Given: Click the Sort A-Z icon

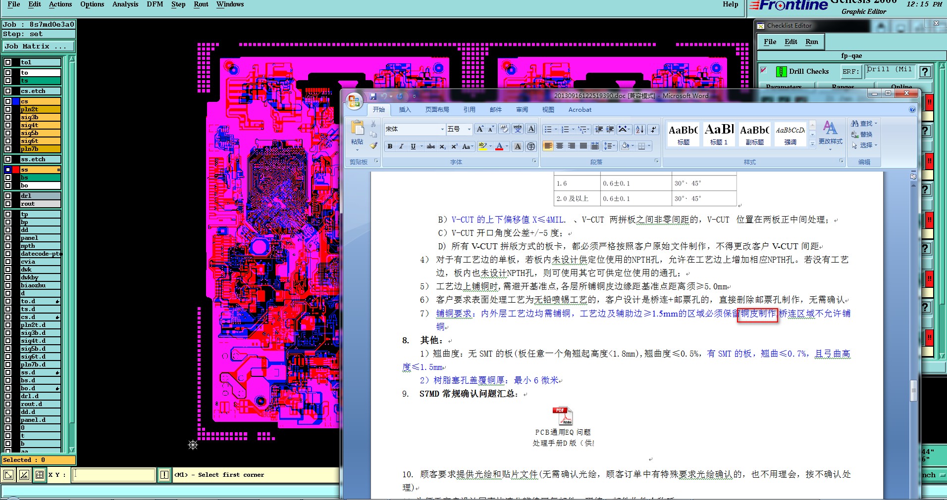Looking at the screenshot, I should [x=640, y=130].
